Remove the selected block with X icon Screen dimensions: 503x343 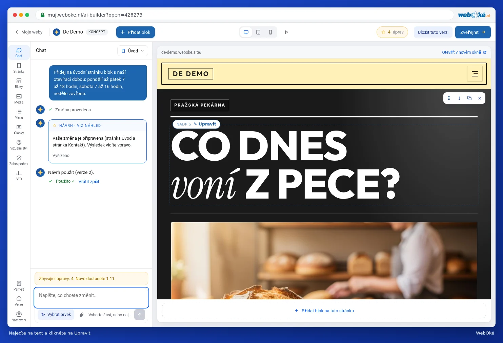pyautogui.click(x=480, y=98)
